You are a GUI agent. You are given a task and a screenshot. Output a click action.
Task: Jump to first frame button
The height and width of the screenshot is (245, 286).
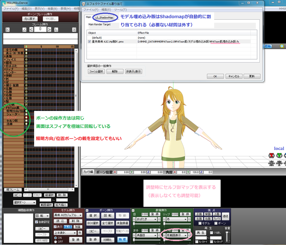(8, 30)
